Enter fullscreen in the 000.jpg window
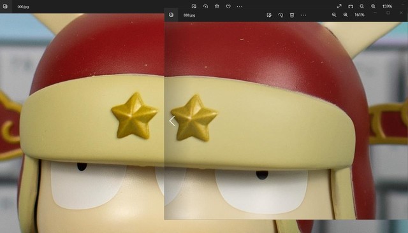The height and width of the screenshot is (233, 408). tap(339, 6)
